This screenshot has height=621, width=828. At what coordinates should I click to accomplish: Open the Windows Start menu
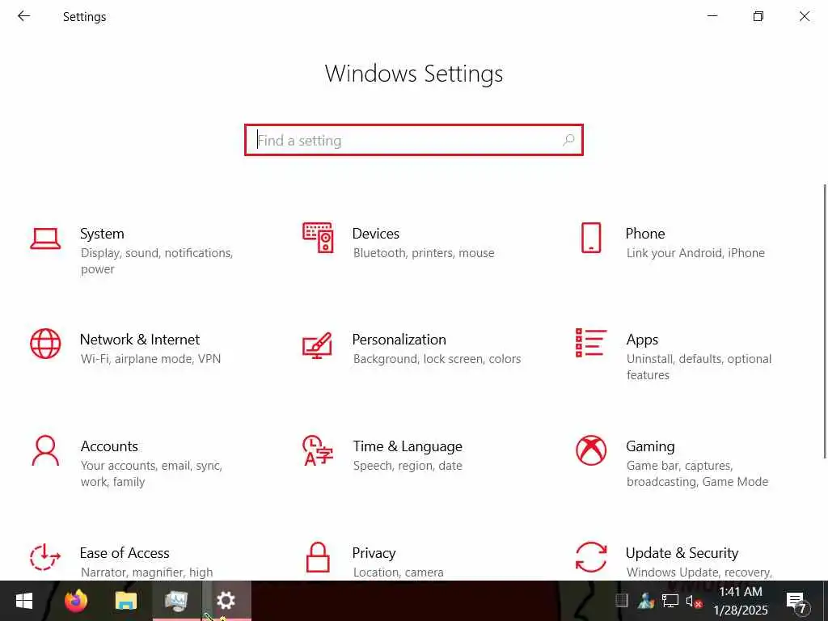tap(23, 601)
